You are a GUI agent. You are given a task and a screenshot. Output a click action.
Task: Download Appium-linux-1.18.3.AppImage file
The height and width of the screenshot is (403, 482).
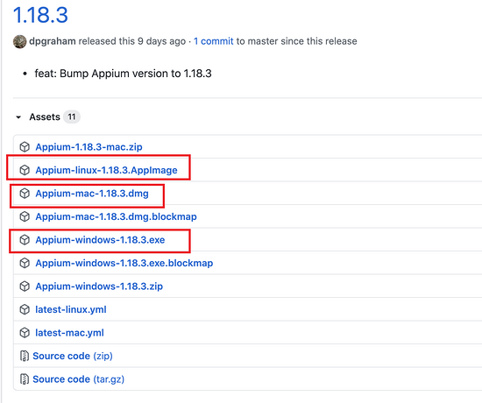click(106, 170)
